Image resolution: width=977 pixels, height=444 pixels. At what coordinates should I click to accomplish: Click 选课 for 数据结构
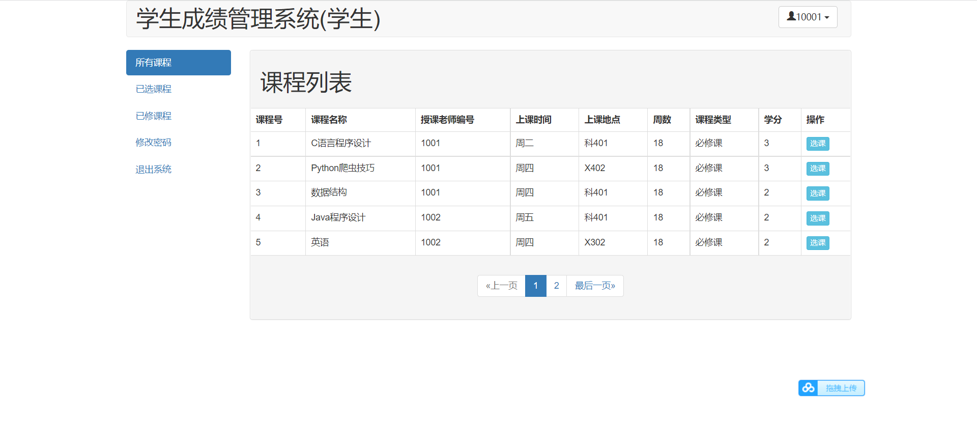pos(818,193)
